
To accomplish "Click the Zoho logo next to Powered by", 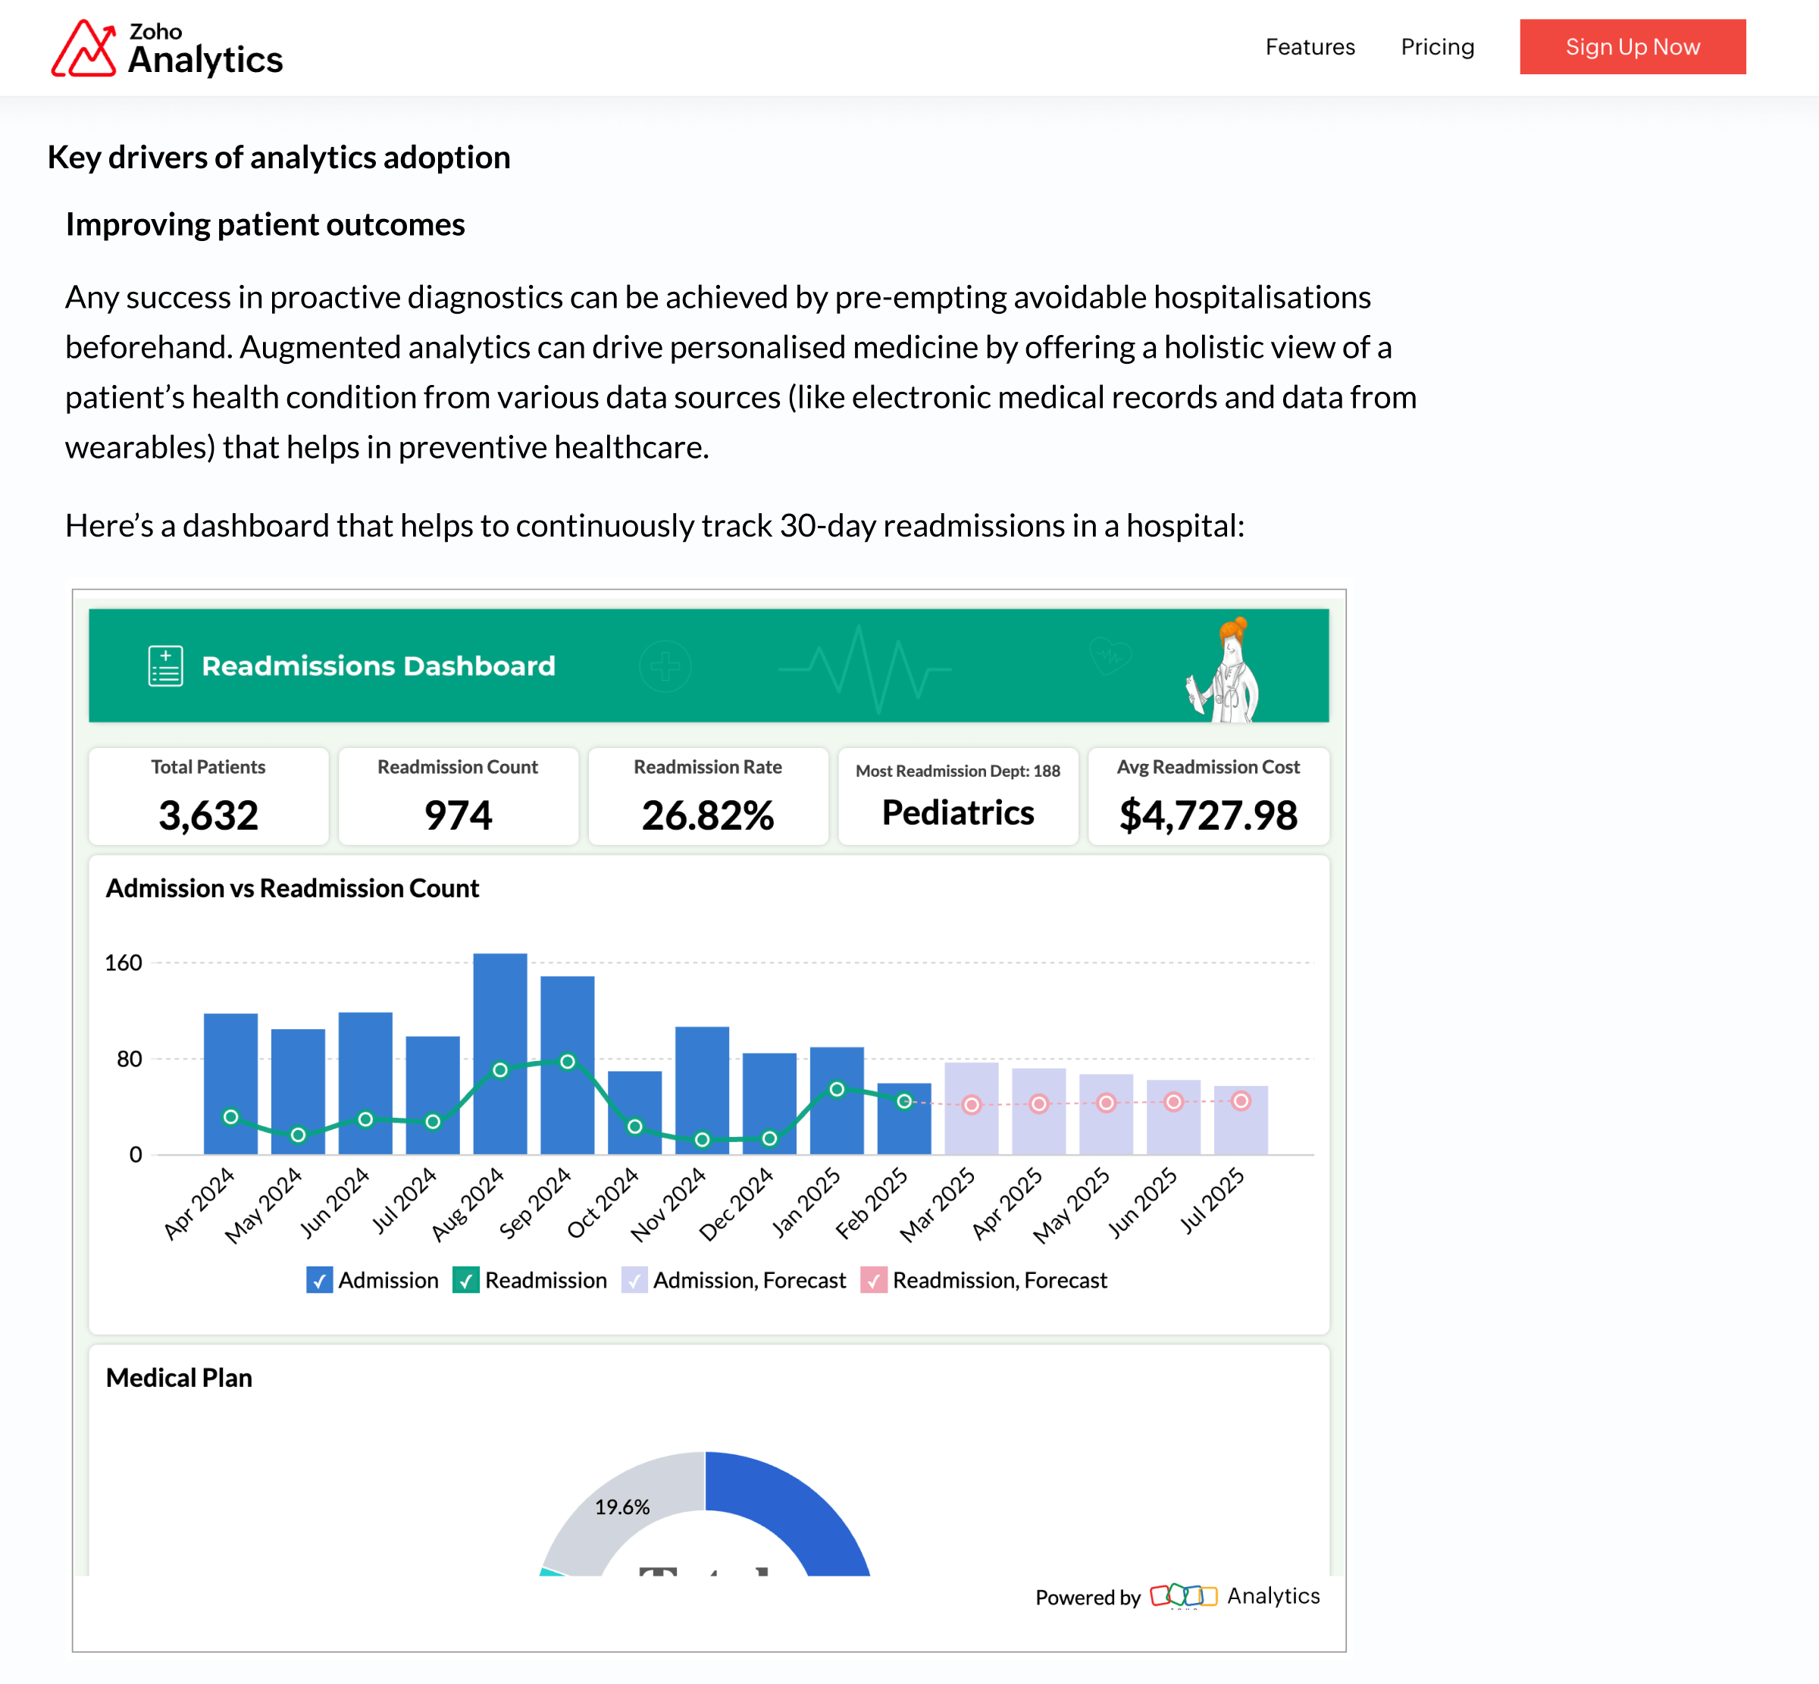I will pos(1183,1595).
